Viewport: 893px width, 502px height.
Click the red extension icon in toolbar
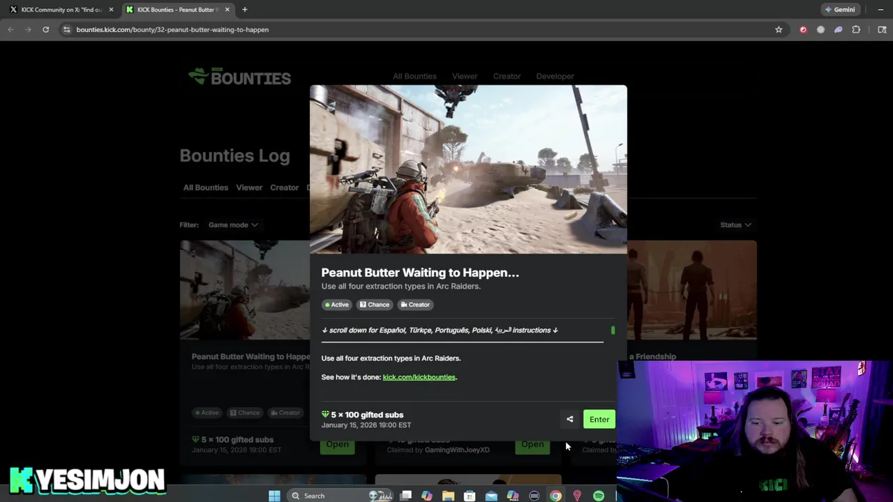pos(803,29)
